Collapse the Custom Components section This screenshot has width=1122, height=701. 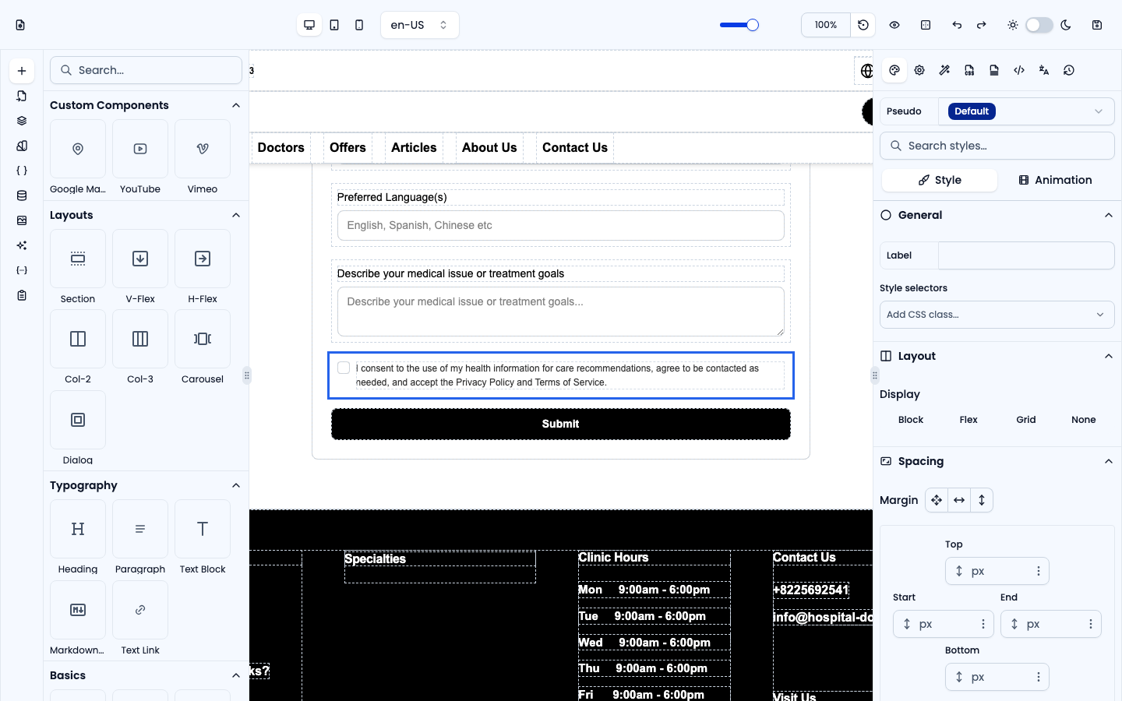pos(236,105)
